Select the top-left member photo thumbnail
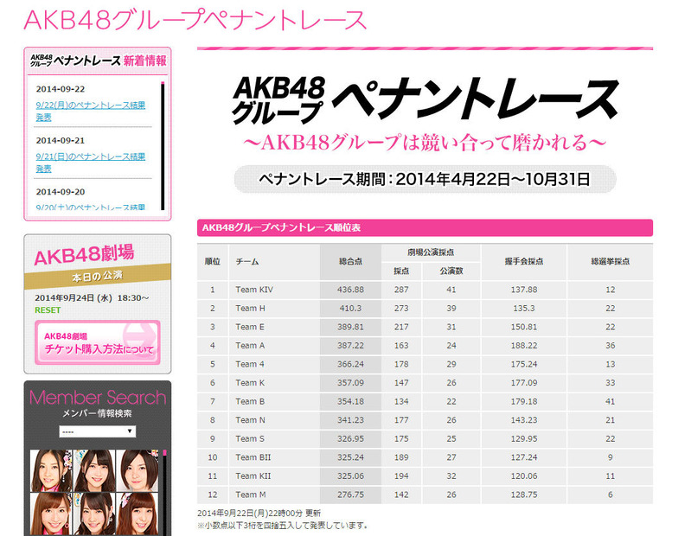Screen dimensions: 691x536 coord(50,469)
